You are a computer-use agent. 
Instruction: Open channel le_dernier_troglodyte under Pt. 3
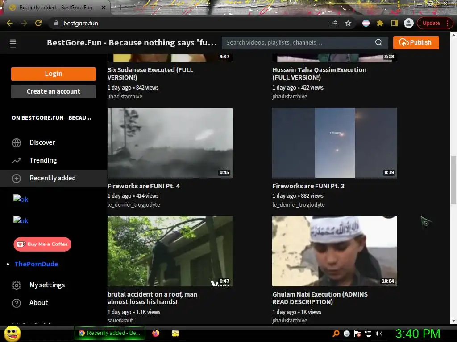coord(299,204)
